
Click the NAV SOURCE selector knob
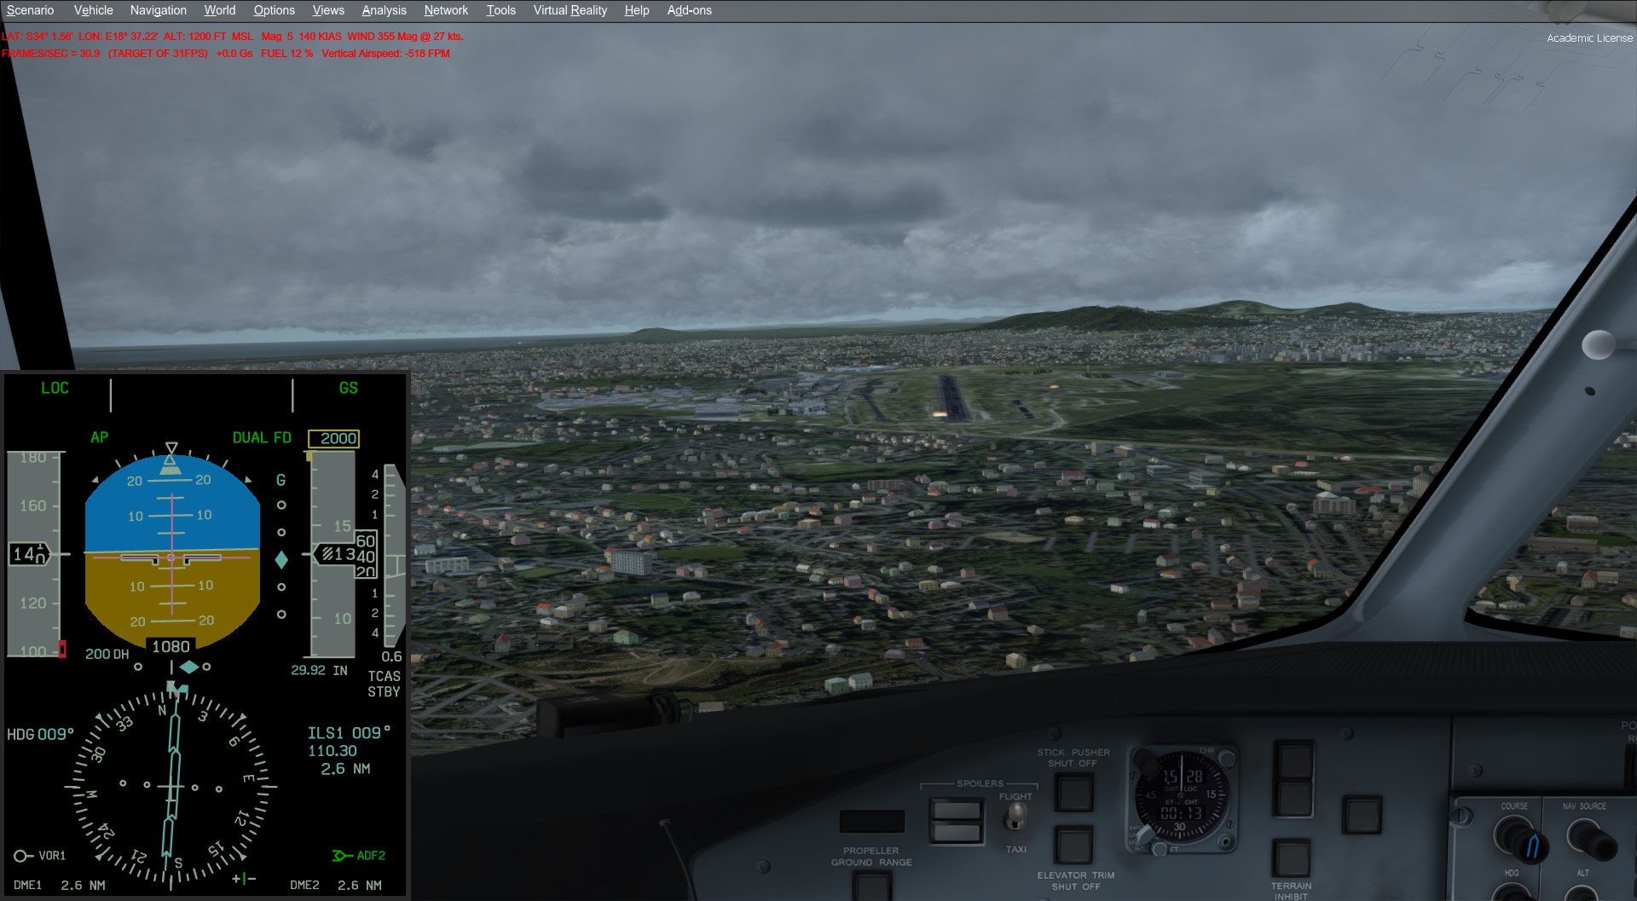pos(1588,836)
